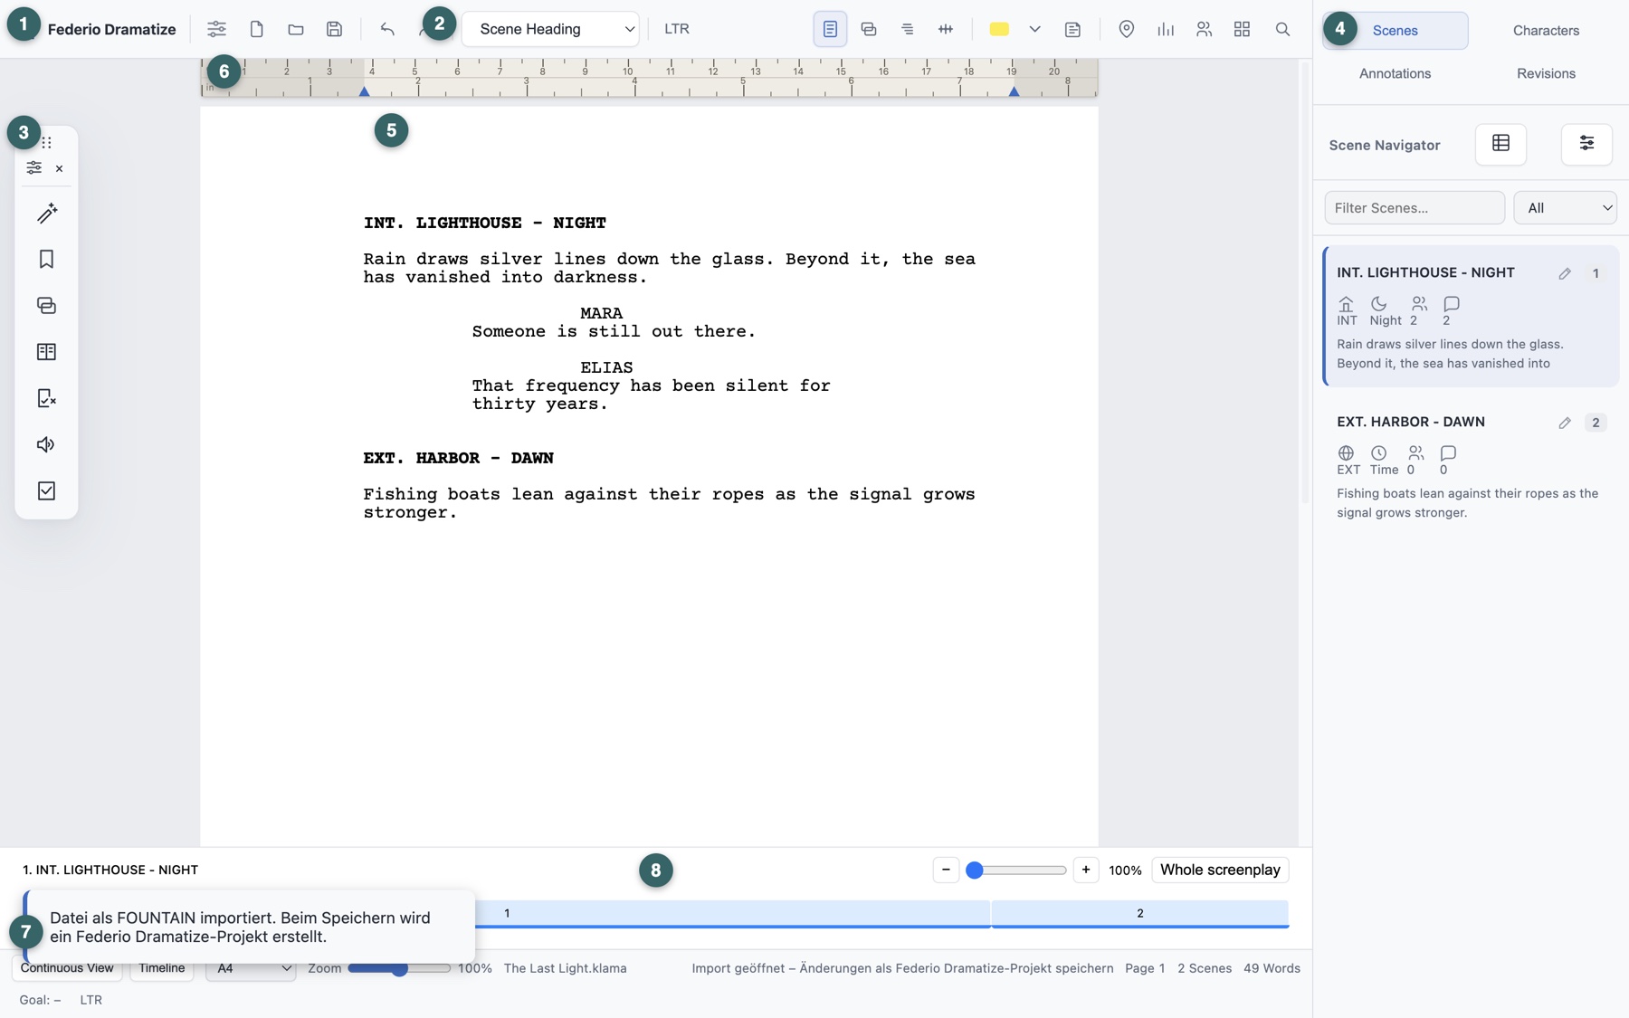Select the magic wand tool in the floating toolbar
This screenshot has height=1018, width=1629.
[x=46, y=213]
